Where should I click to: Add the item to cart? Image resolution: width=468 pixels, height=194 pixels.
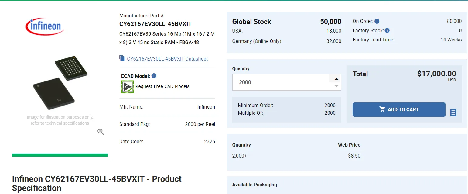[399, 109]
